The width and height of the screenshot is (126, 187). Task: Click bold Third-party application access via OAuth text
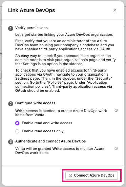(x=64, y=88)
